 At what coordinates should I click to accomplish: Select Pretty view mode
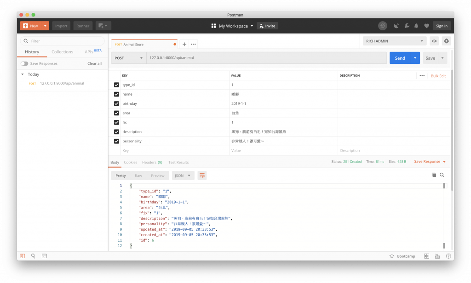click(x=121, y=175)
